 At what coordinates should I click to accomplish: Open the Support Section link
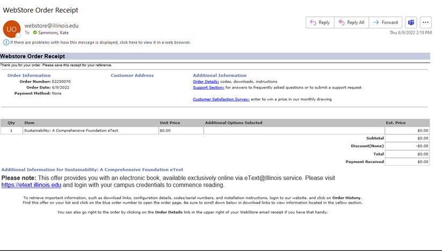[208, 87]
